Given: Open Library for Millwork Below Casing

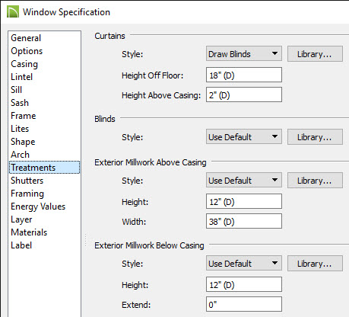Looking at the screenshot, I should coord(315,263).
